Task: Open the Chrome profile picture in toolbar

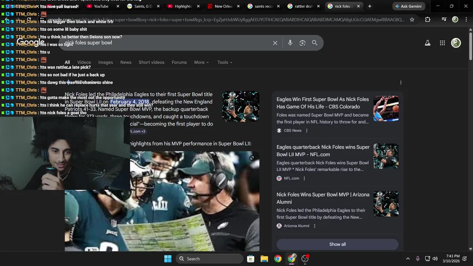Action: click(x=455, y=20)
